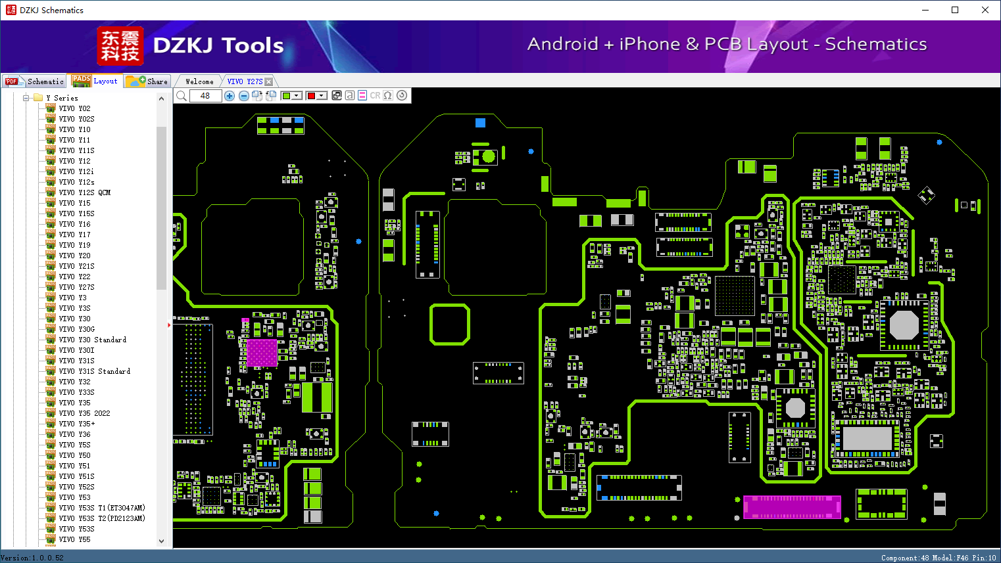This screenshot has height=563, width=1001.
Task: Switch to the Layout tab
Action: (x=95, y=81)
